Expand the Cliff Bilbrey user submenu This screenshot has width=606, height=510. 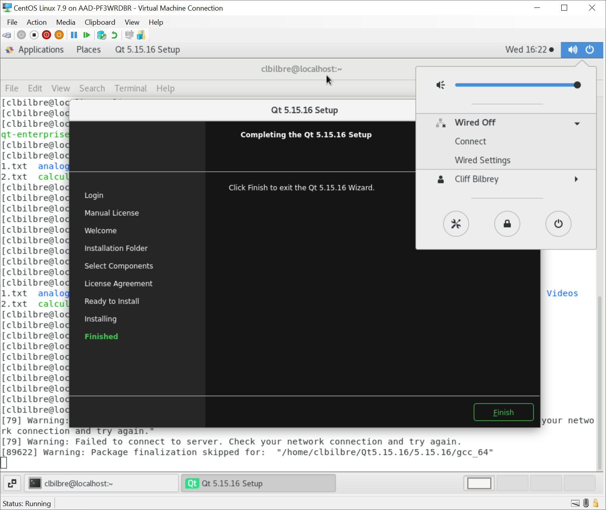coord(576,179)
